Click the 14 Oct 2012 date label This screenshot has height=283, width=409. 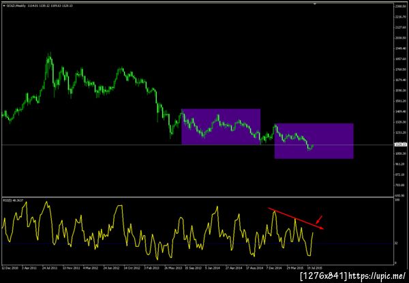tap(132, 268)
